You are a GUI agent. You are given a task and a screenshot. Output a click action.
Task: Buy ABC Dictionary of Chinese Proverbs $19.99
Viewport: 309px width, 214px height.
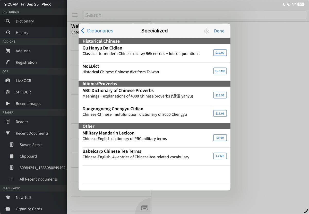click(x=220, y=95)
